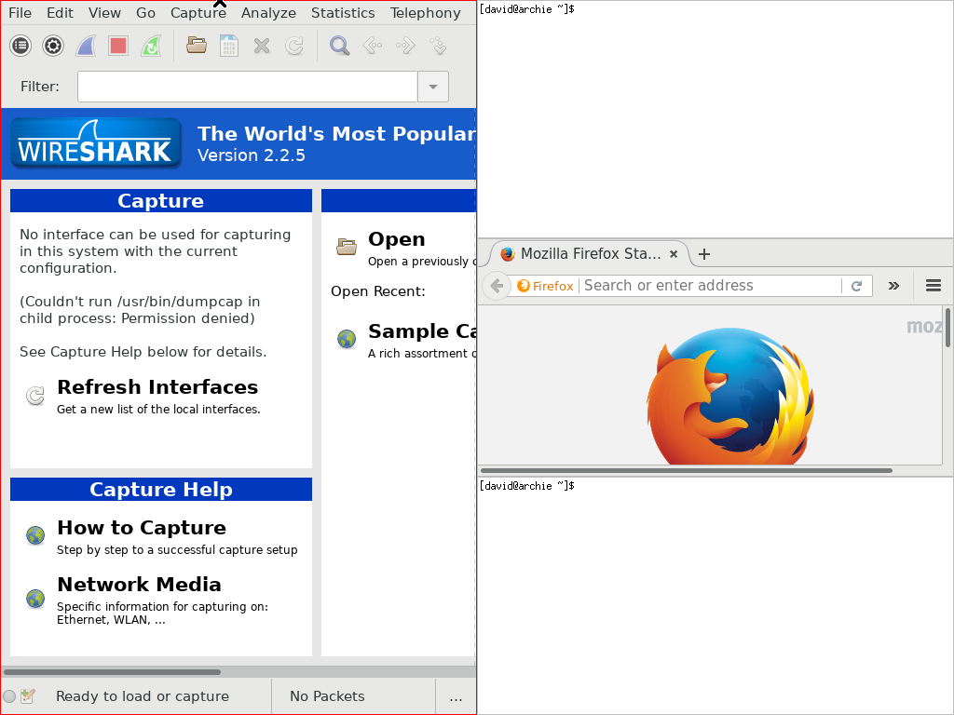Click the Firefox identity icon in address bar
954x715 pixels.
545,286
